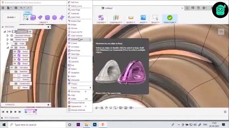Viewport: 229px width, 128px height.
Task: Click the Undo arrow
Action: click(21, 8)
